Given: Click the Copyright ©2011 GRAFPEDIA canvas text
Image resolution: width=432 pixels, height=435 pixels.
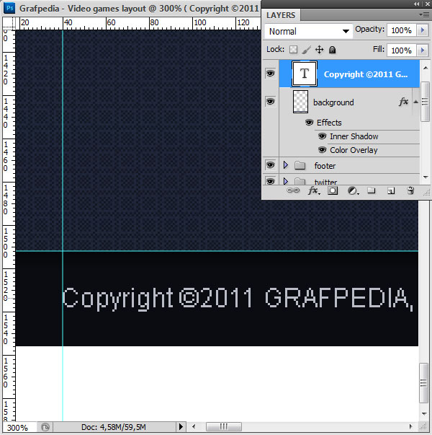Looking at the screenshot, I should point(238,298).
